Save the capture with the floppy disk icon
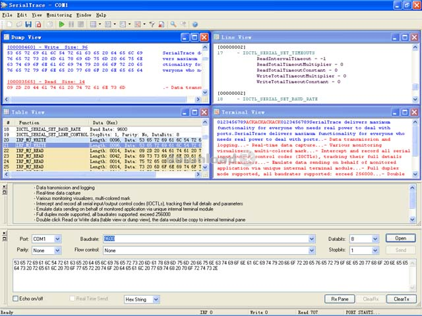 pyautogui.click(x=28, y=24)
